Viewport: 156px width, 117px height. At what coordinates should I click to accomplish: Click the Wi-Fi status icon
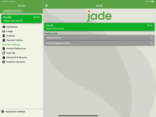pos(146,1)
